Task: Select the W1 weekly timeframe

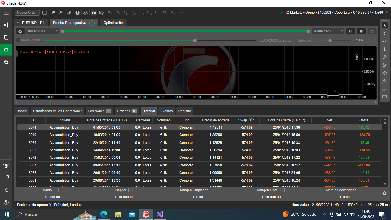Action: pyautogui.click(x=165, y=13)
